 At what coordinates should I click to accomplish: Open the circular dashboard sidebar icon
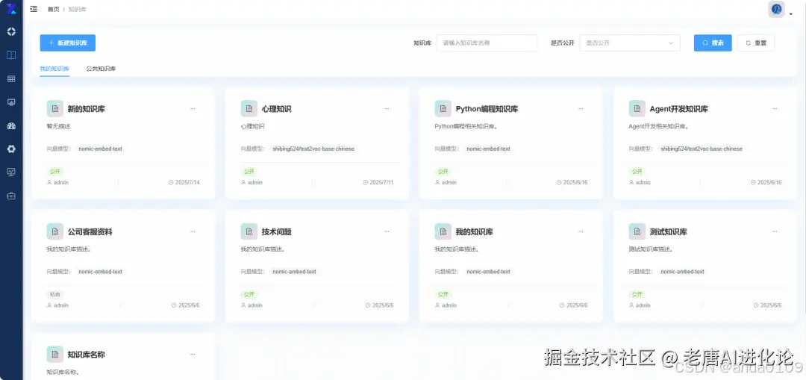coord(11,31)
